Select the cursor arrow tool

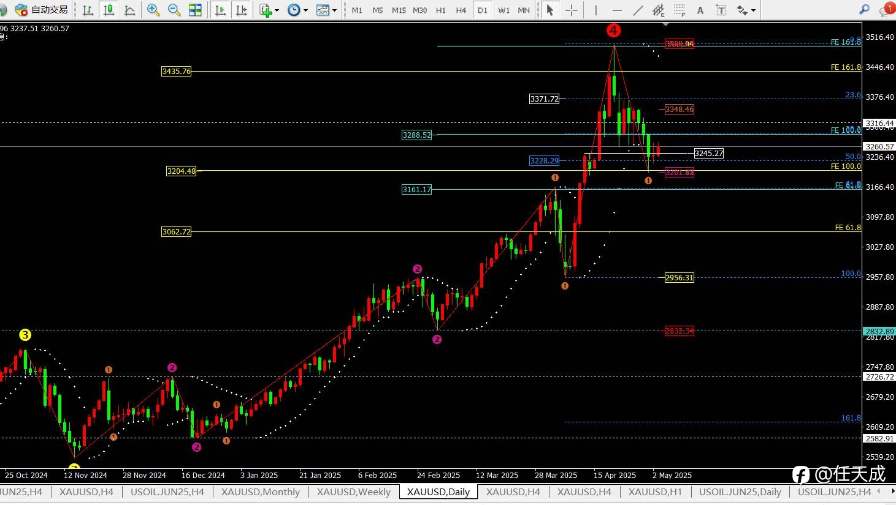pos(550,10)
